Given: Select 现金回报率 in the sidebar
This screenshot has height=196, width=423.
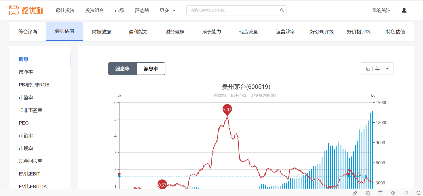Looking at the screenshot, I should (x=31, y=161).
